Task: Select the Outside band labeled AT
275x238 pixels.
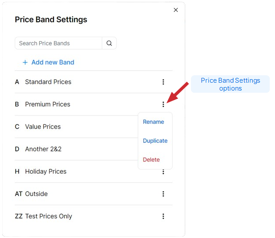Action: [36, 194]
